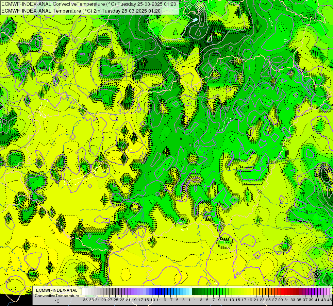Click the 37 value on the legend scale
The height and width of the screenshot is (306, 333).
coord(305,300)
